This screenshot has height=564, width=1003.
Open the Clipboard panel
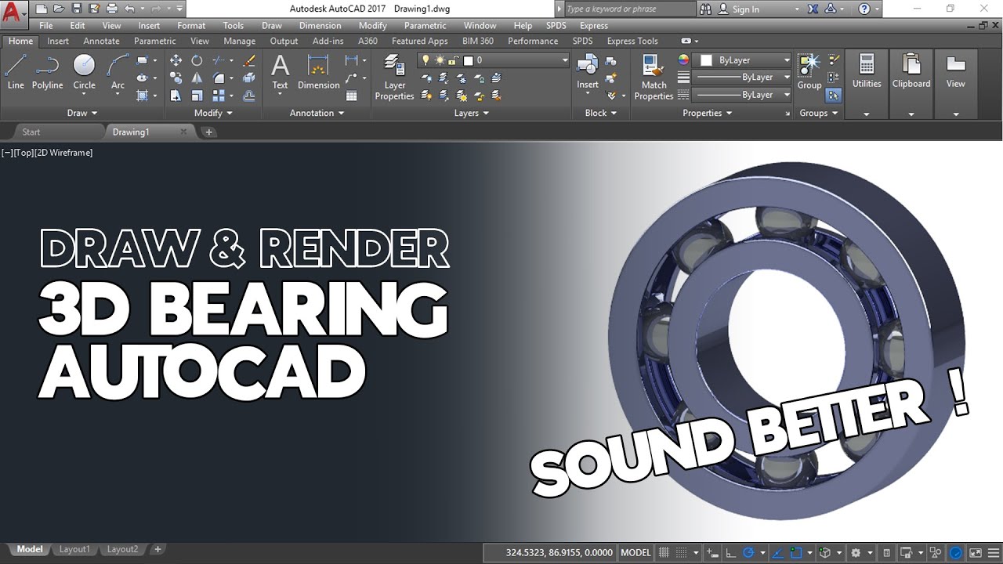(911, 83)
